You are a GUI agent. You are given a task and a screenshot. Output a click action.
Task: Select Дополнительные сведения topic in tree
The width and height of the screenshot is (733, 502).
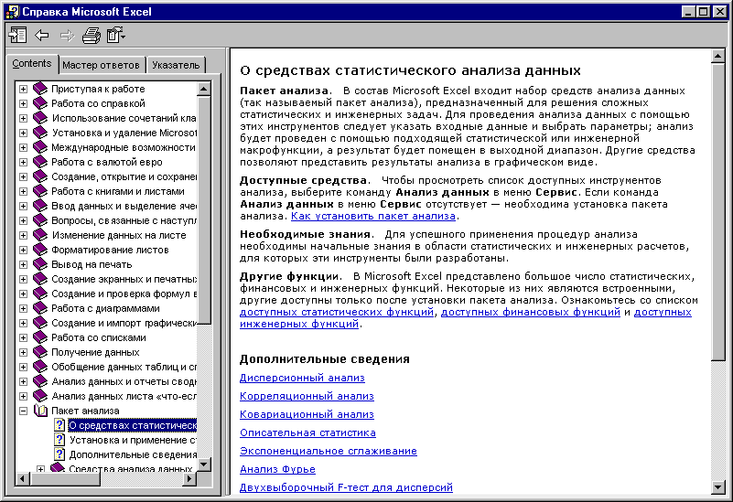click(133, 454)
